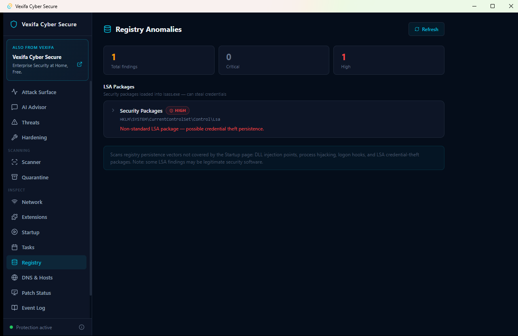Click the Event Log book icon
The image size is (518, 336).
point(15,308)
